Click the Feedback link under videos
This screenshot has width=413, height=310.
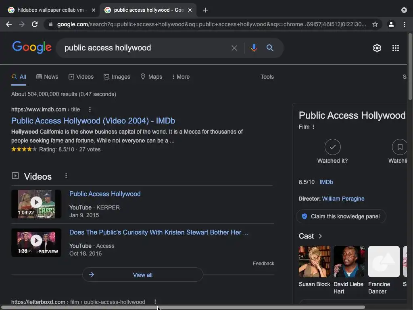[x=263, y=263]
